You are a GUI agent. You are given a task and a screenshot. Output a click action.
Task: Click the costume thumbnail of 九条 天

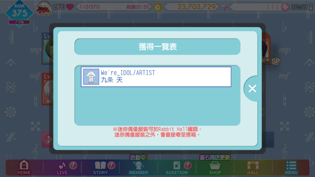pos(91,77)
